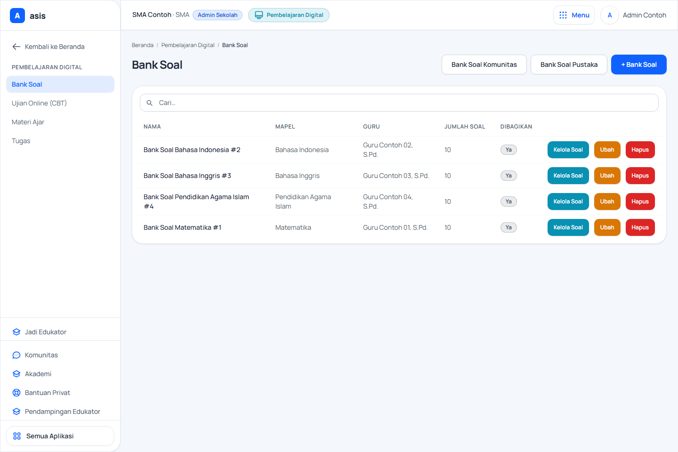
Task: Select 'Bank Soal Matematika #1' name
Action: tap(183, 227)
